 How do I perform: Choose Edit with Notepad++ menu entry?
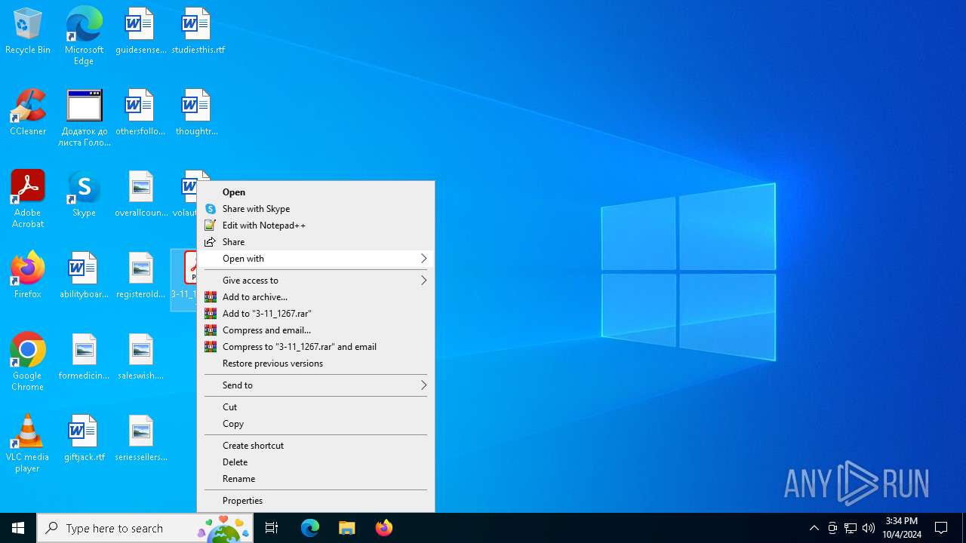(315, 225)
